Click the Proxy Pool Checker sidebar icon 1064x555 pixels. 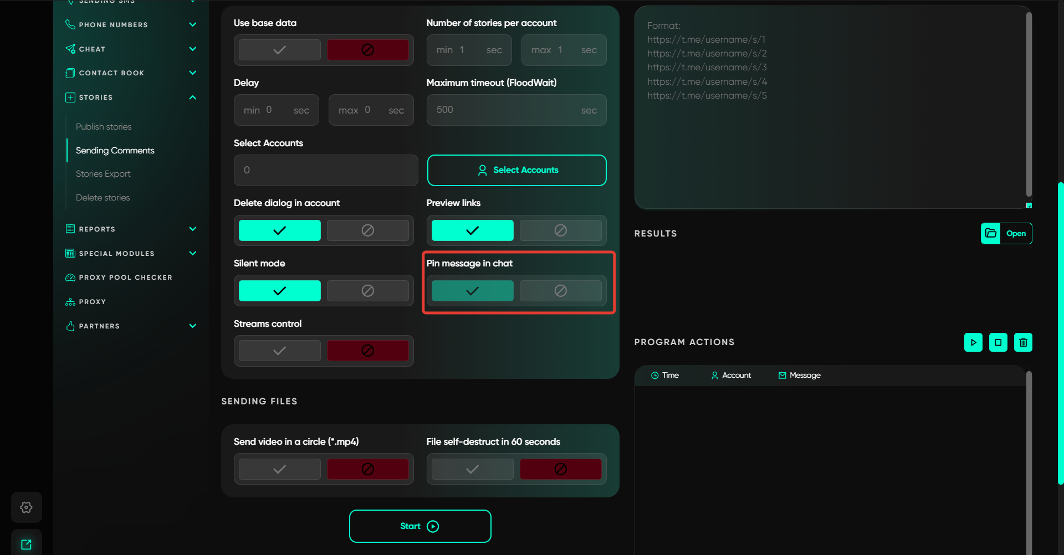[x=70, y=277]
